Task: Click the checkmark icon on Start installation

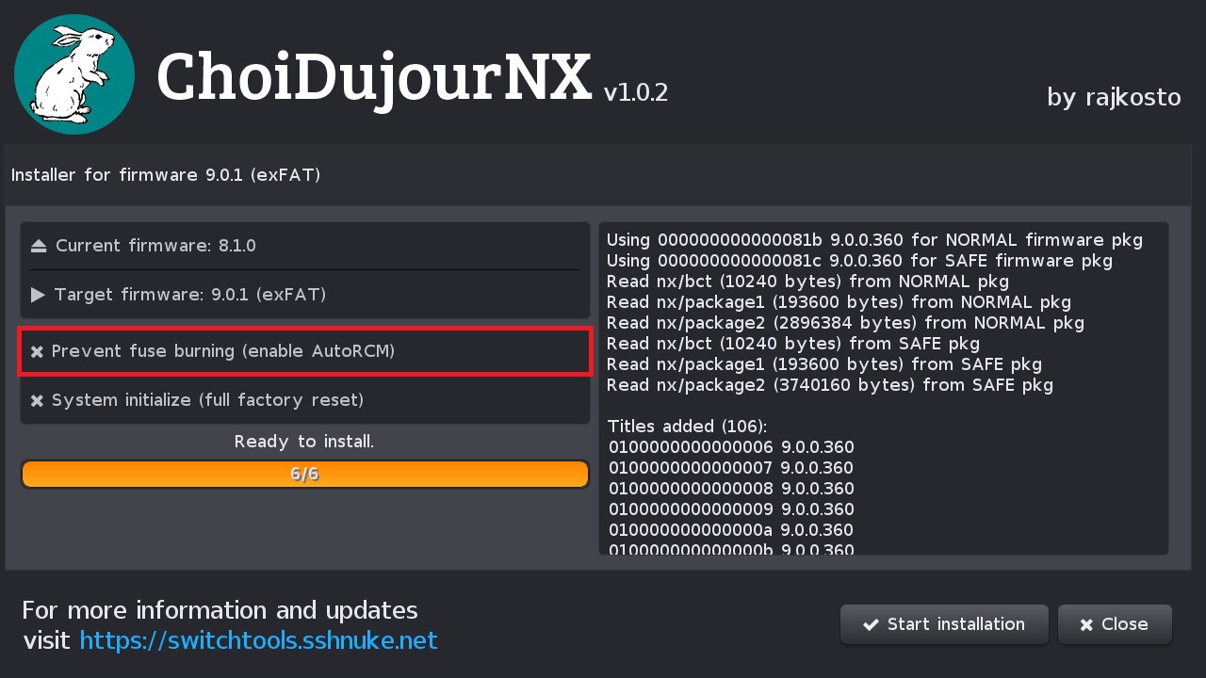Action: 871,625
